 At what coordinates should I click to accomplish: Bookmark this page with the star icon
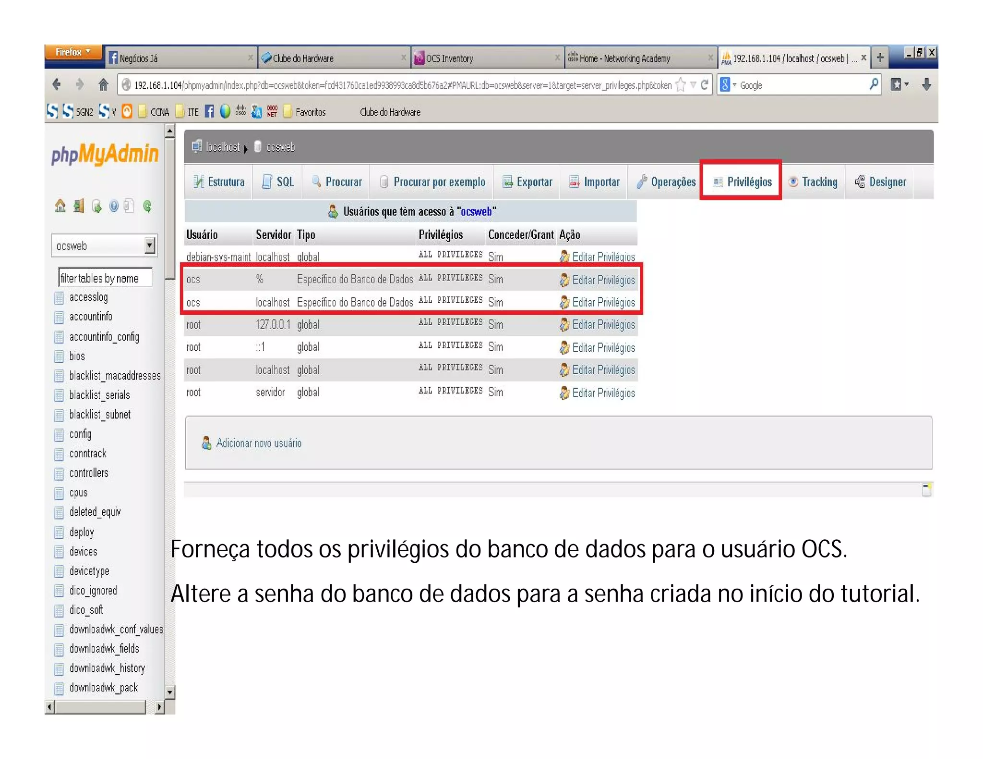(681, 85)
